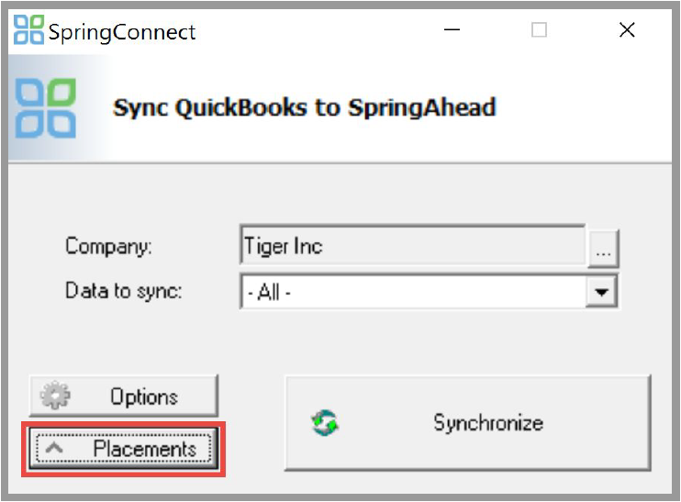Close the SpringConnect window
The width and height of the screenshot is (681, 502).
627,30
